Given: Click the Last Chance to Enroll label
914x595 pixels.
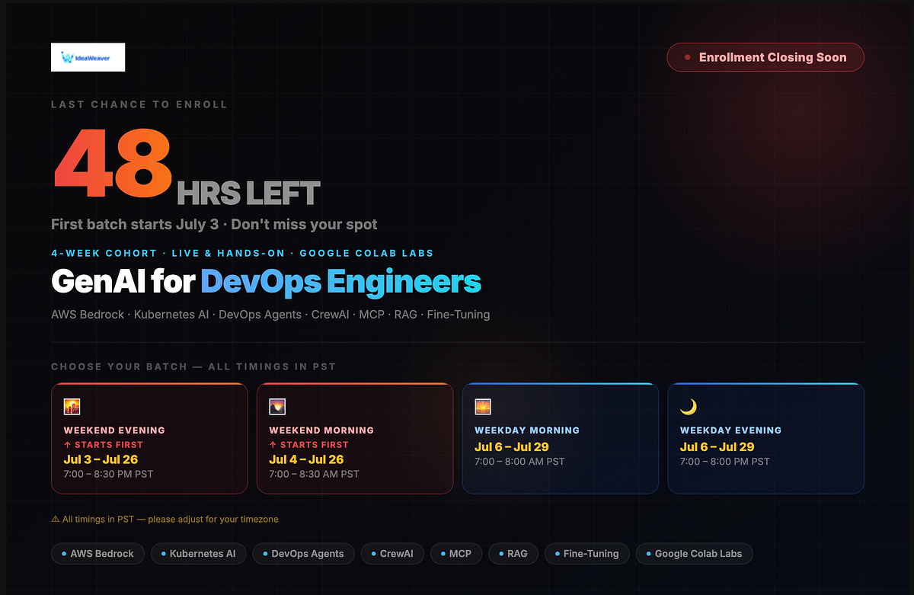Looking at the screenshot, I should coord(139,104).
